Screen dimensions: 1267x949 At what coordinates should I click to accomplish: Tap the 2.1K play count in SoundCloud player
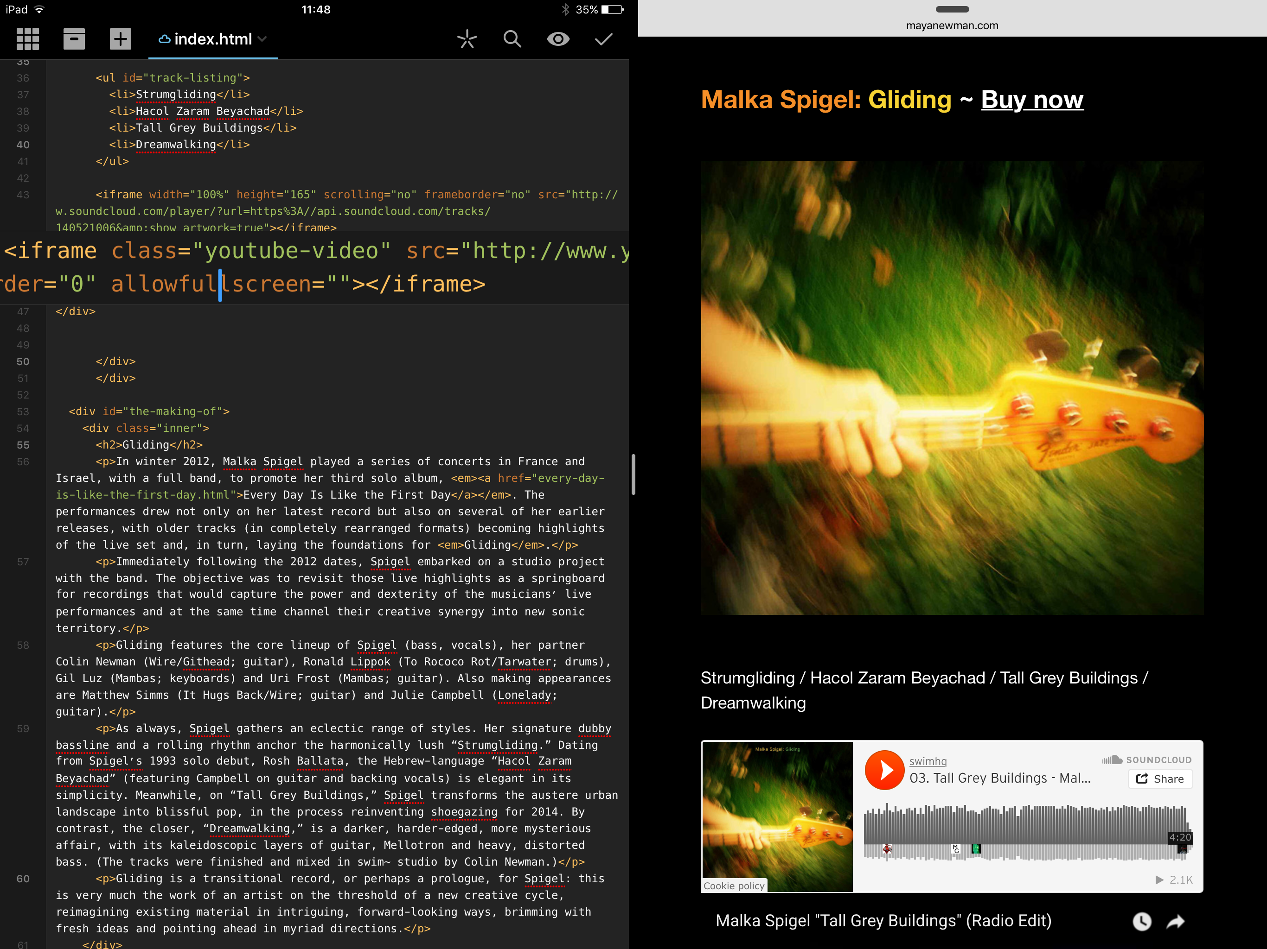(1174, 880)
